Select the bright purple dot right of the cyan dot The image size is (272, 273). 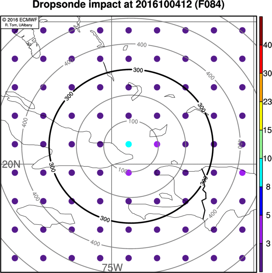157,144
